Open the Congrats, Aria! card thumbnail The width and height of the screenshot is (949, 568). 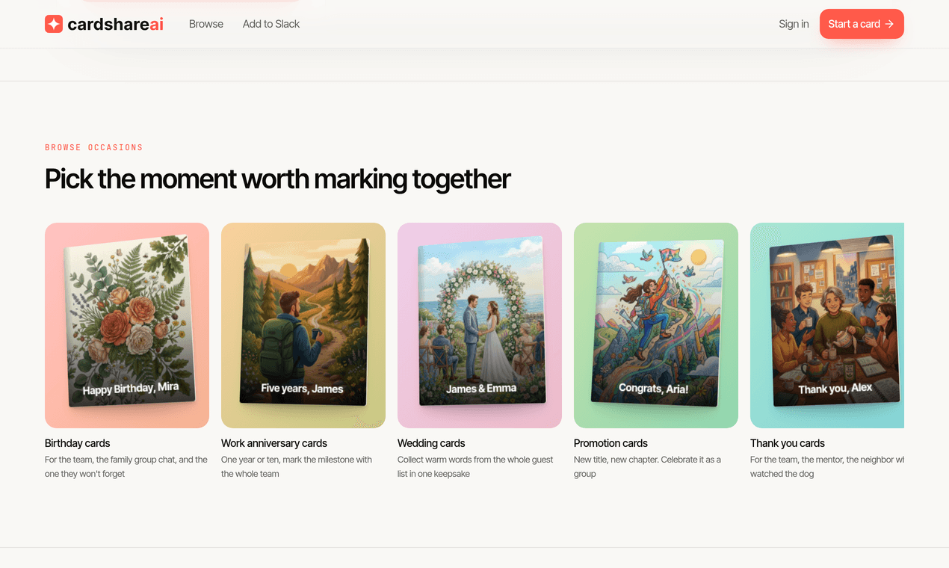click(x=656, y=325)
